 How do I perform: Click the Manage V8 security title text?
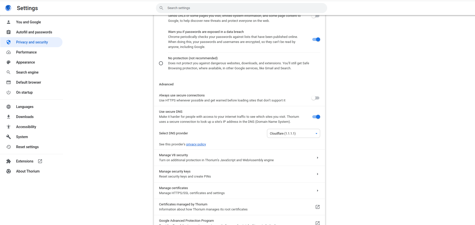click(173, 155)
